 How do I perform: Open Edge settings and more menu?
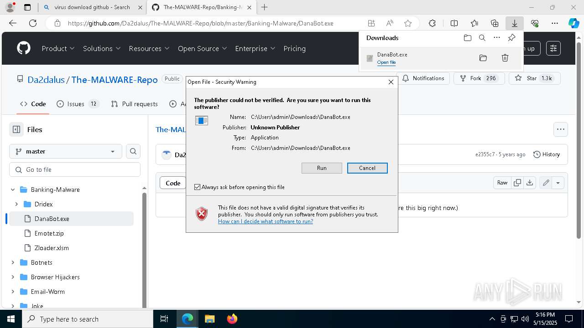coord(555,23)
